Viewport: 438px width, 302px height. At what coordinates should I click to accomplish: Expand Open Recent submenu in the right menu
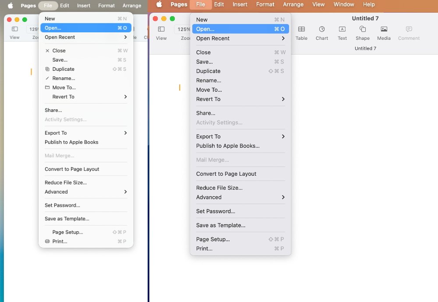pyautogui.click(x=240, y=38)
